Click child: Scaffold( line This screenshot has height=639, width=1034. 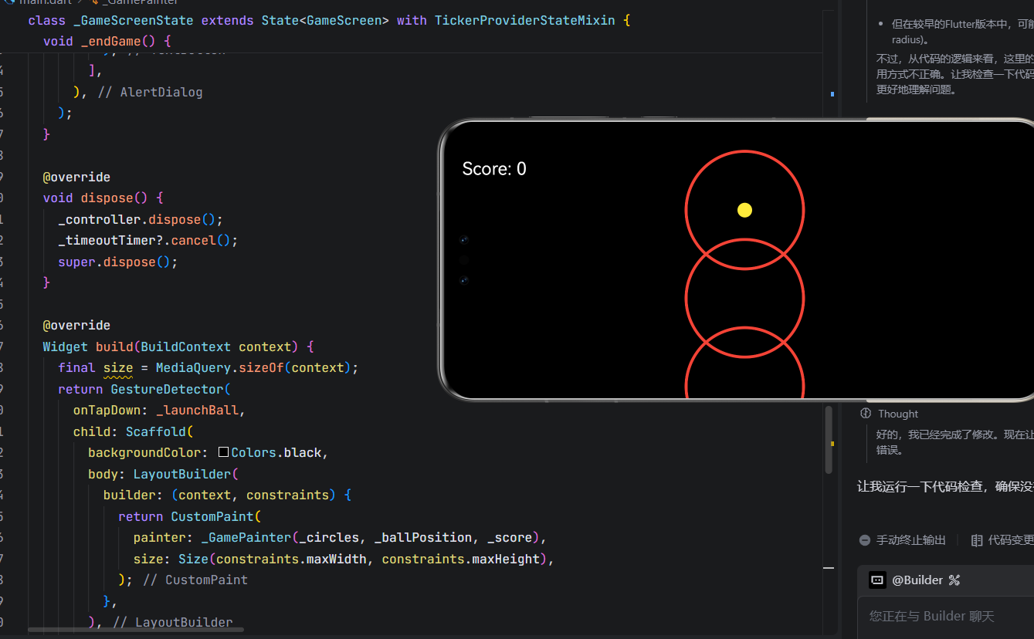click(x=134, y=431)
